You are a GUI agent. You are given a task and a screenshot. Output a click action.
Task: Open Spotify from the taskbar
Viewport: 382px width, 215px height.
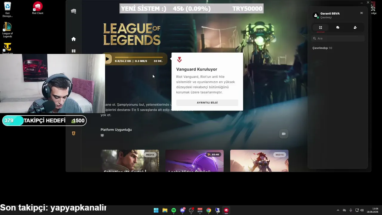point(174,210)
